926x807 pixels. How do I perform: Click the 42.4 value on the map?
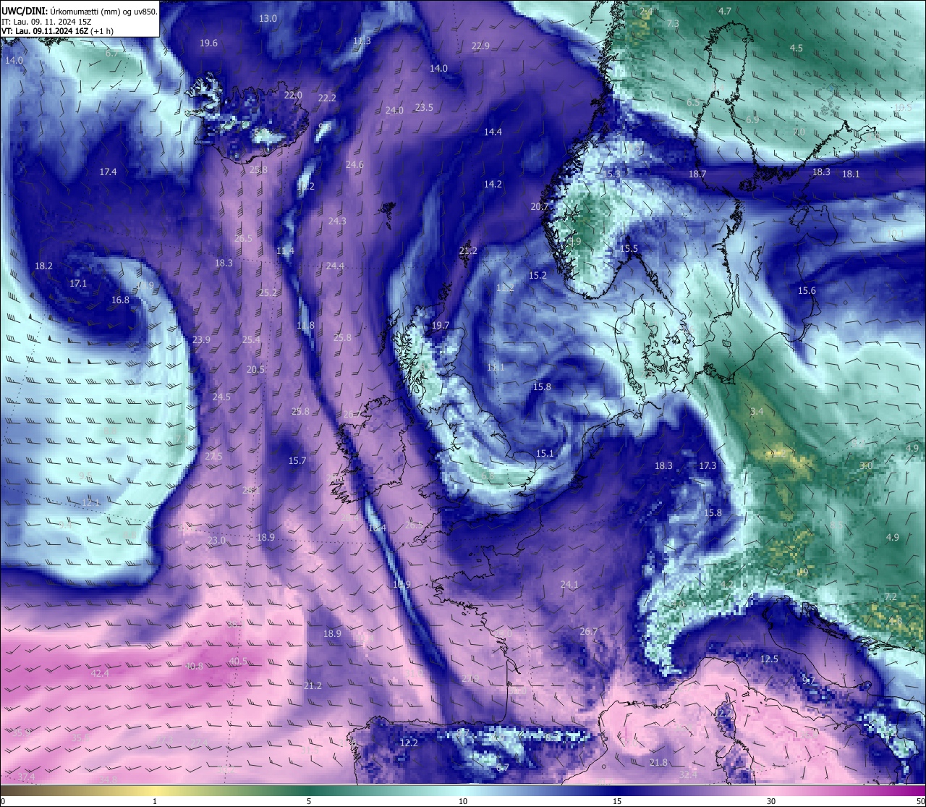pyautogui.click(x=100, y=673)
